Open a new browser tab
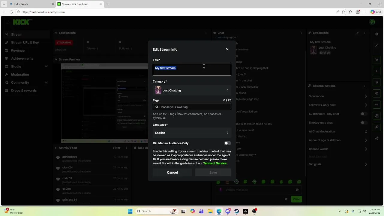This screenshot has height=216, width=384. point(108,4)
